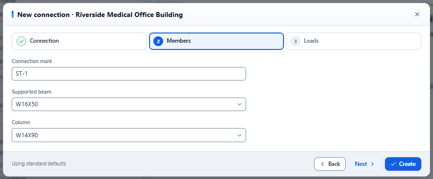Click the green checkmark on Connection step

point(21,41)
